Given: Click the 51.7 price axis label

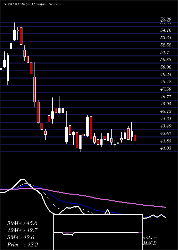Looking at the screenshot, I should coord(164,52).
